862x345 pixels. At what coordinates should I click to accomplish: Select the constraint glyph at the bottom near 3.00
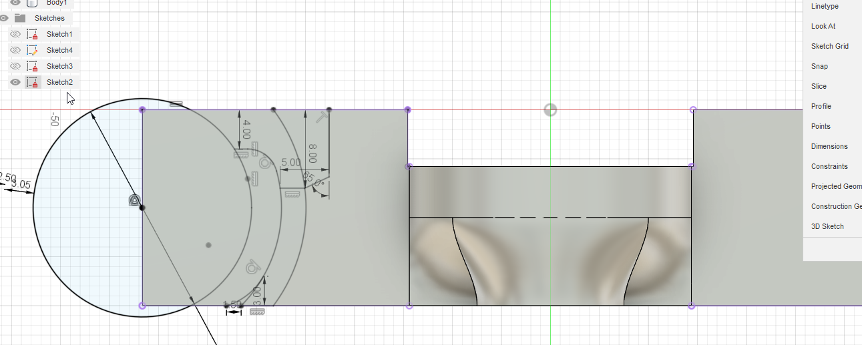tap(257, 311)
